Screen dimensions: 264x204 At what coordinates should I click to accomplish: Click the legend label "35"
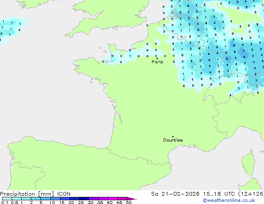100,202
